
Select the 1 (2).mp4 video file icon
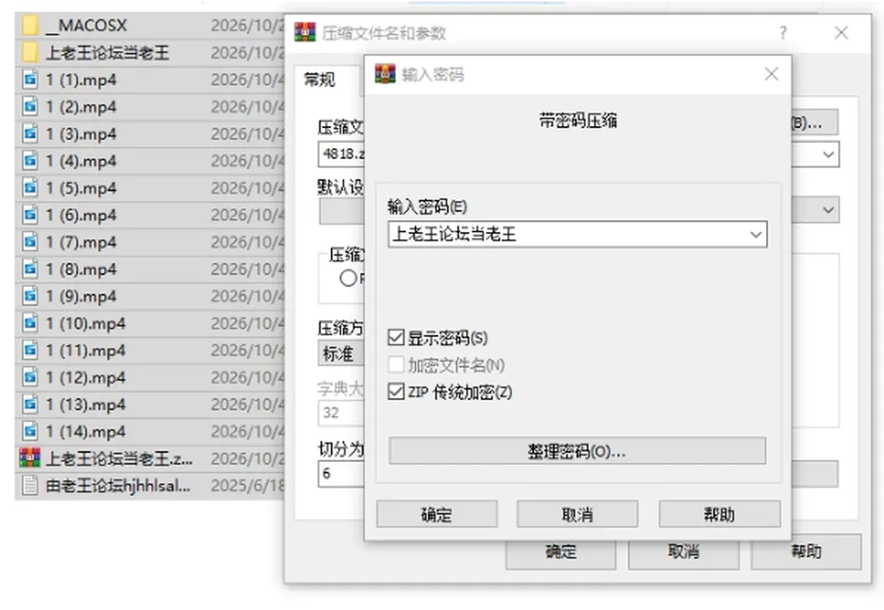29,107
